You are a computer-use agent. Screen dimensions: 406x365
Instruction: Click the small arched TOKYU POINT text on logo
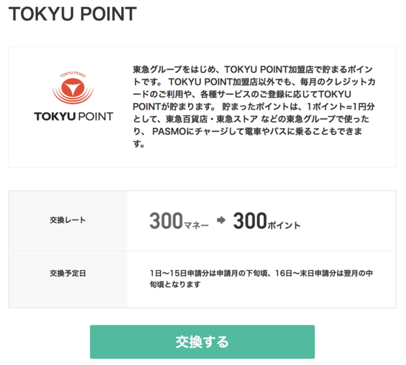click(73, 74)
